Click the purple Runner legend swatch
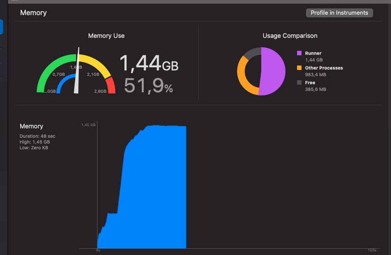Viewport: 391px width, 255px height. [x=299, y=53]
